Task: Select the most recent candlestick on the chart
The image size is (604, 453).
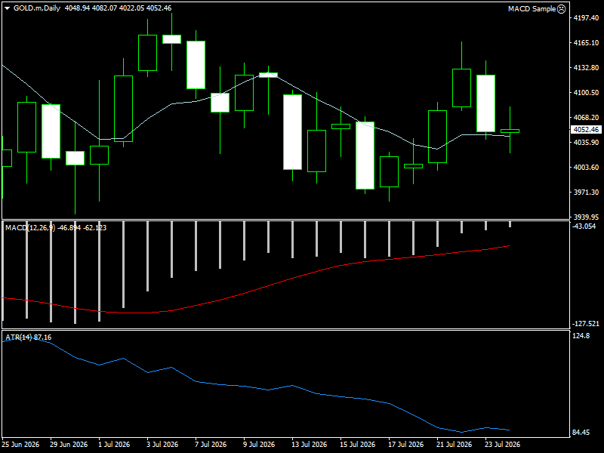Action: pos(510,131)
